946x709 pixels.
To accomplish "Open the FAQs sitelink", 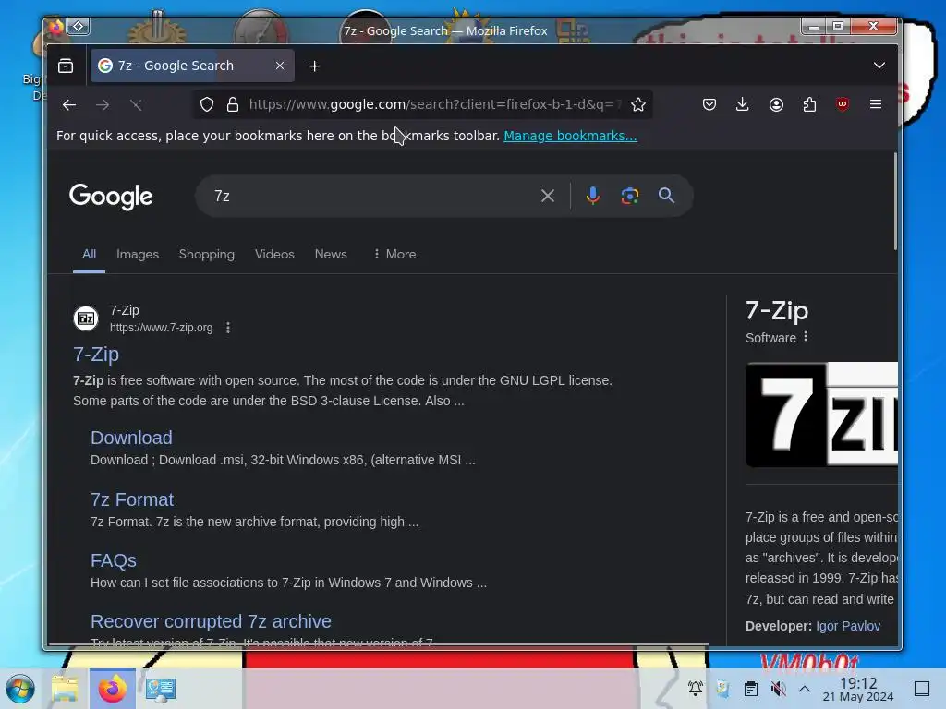I will [x=114, y=560].
